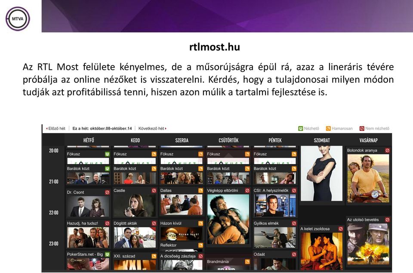The height and width of the screenshot is (273, 413).
Task: Select the SZOMBAT column header
Action: (322, 140)
